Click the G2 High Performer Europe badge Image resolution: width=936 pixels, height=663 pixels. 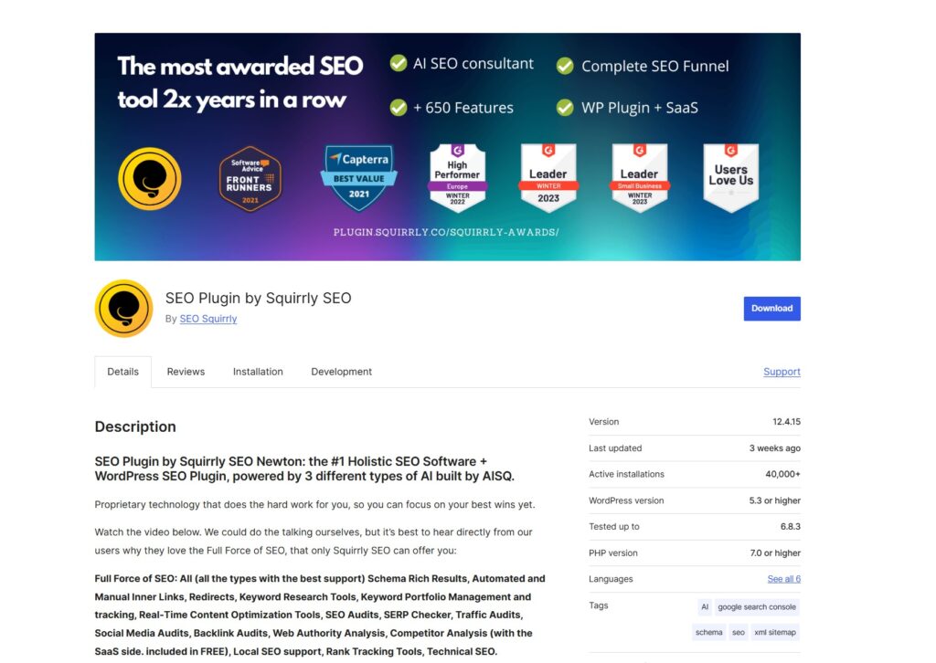[457, 178]
